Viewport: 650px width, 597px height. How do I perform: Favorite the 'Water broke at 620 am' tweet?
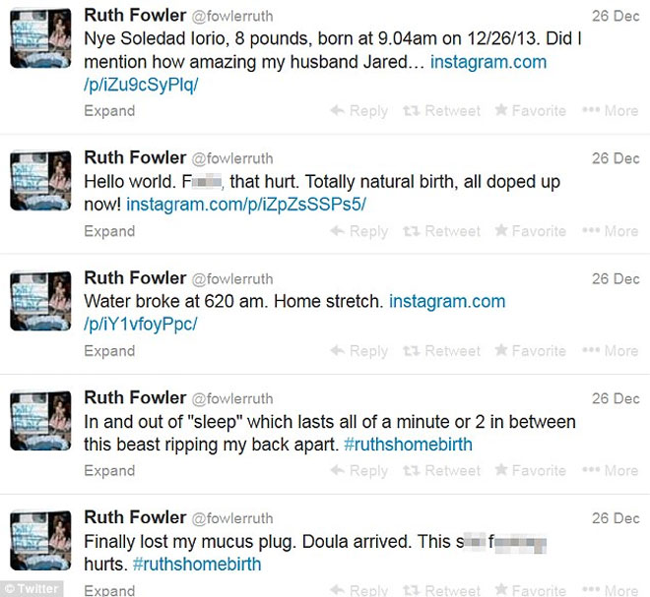[x=530, y=351]
